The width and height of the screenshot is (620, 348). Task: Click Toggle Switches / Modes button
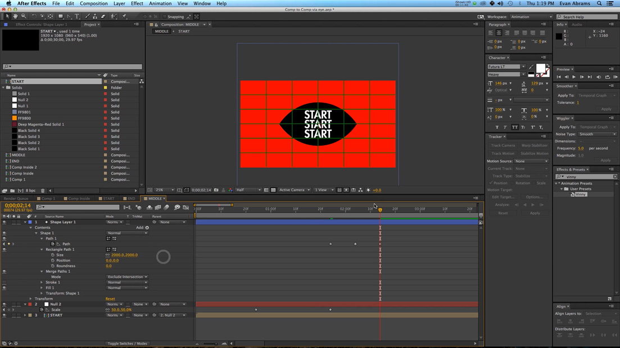[127, 344]
